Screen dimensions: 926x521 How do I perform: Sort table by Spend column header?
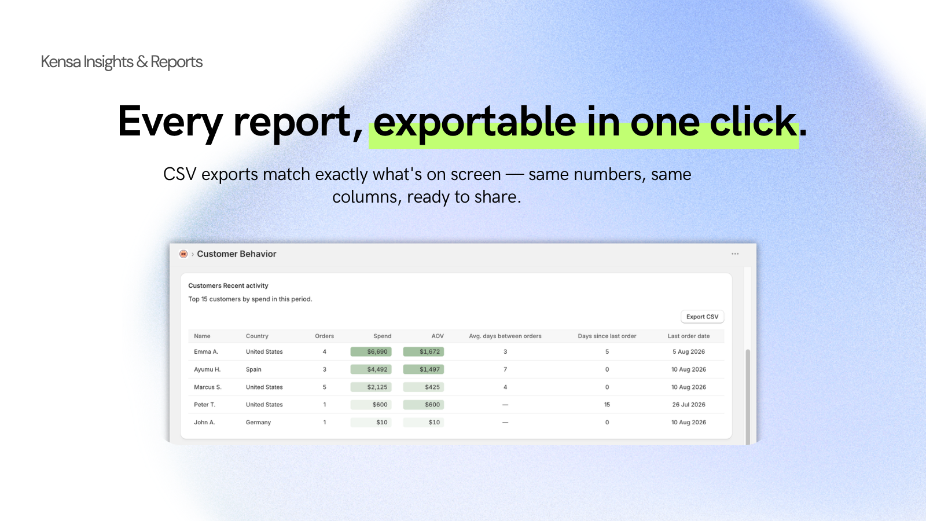[x=382, y=336]
